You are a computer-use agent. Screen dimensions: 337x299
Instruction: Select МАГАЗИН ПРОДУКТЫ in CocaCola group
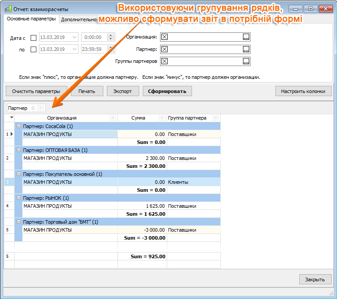[70, 134]
